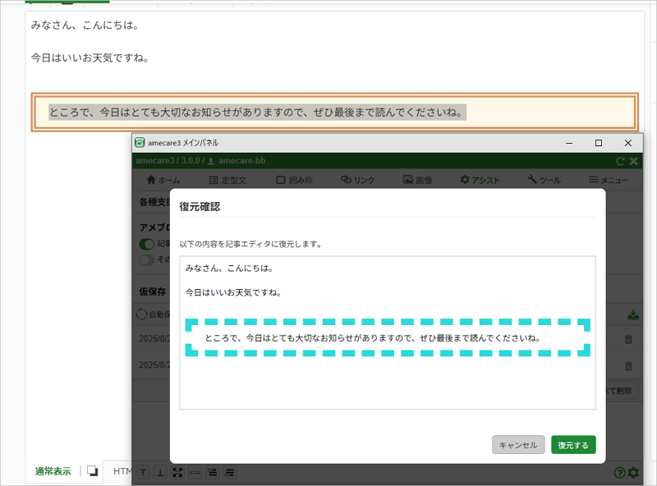Switch to the 定型文 tab
Image resolution: width=657 pixels, height=486 pixels.
click(227, 180)
